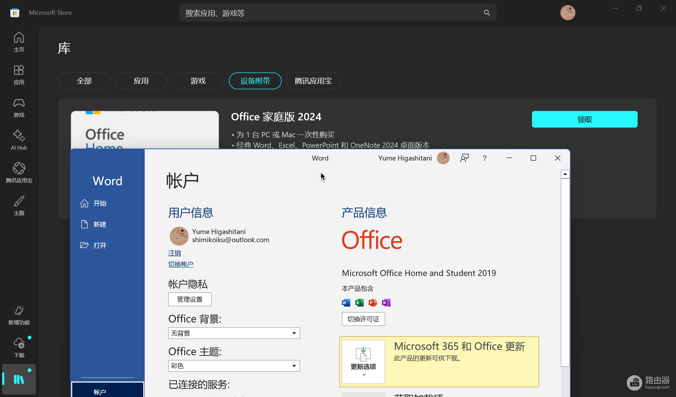The height and width of the screenshot is (397, 676).
Task: Click the email shimikoiku@outlook.com
Action: [231, 240]
